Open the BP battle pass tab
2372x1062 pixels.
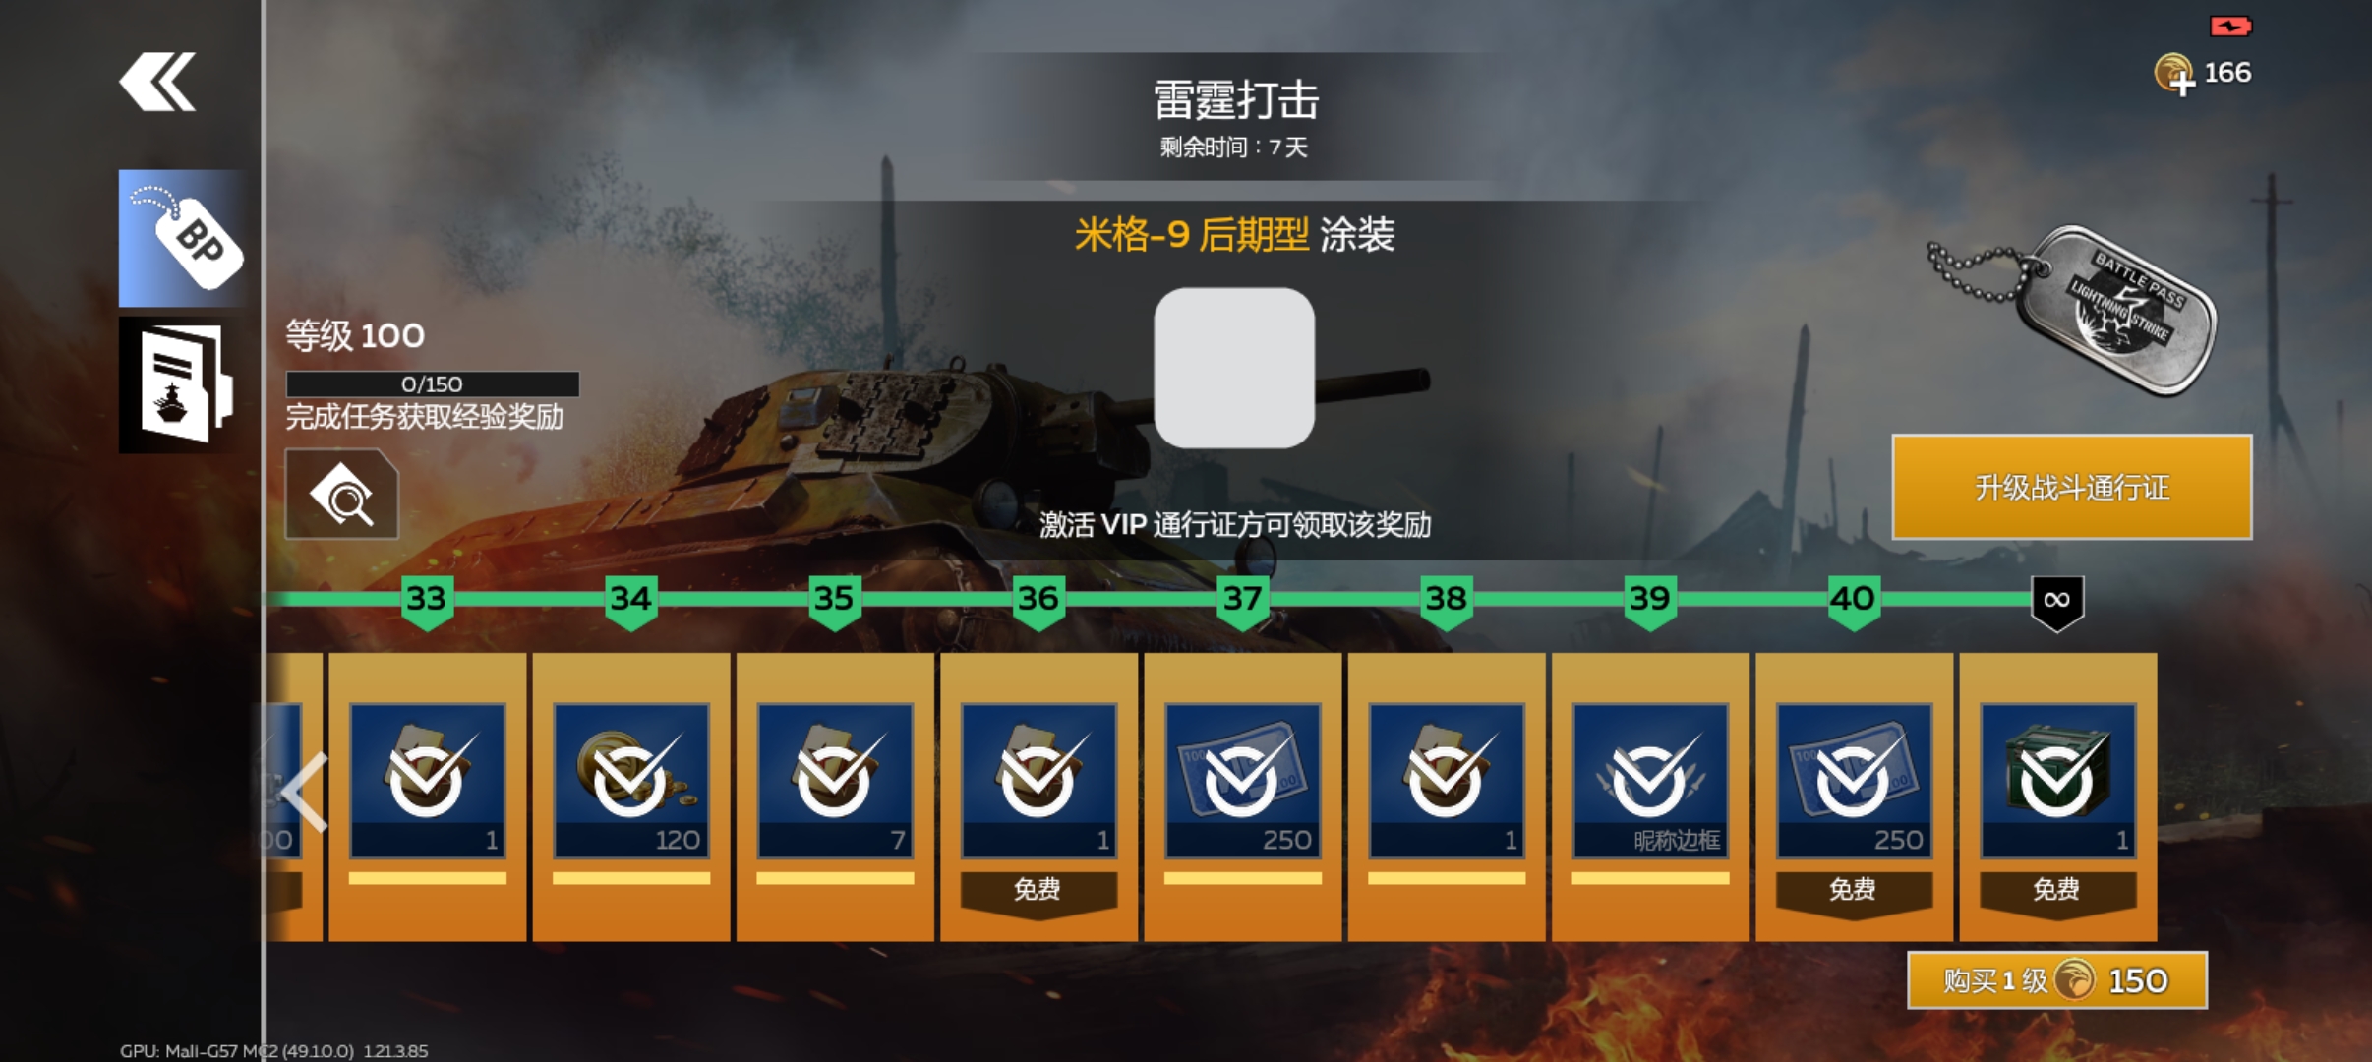(183, 238)
